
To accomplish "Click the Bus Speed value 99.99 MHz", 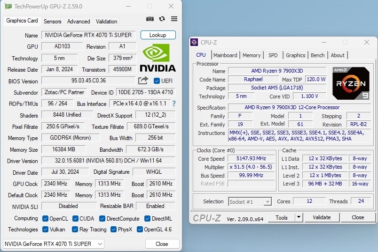I will (x=251, y=175).
